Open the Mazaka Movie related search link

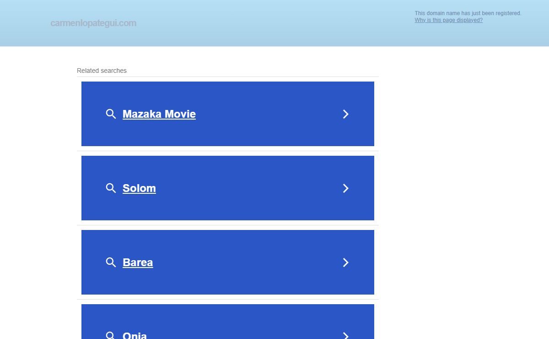coord(159,114)
